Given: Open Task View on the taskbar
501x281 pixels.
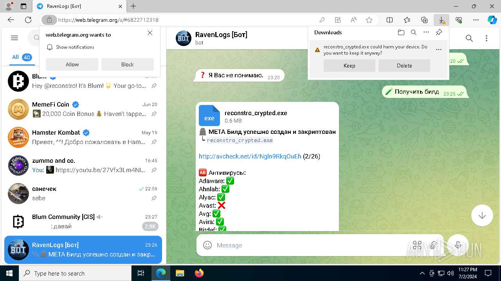Looking at the screenshot, I should pos(141,273).
